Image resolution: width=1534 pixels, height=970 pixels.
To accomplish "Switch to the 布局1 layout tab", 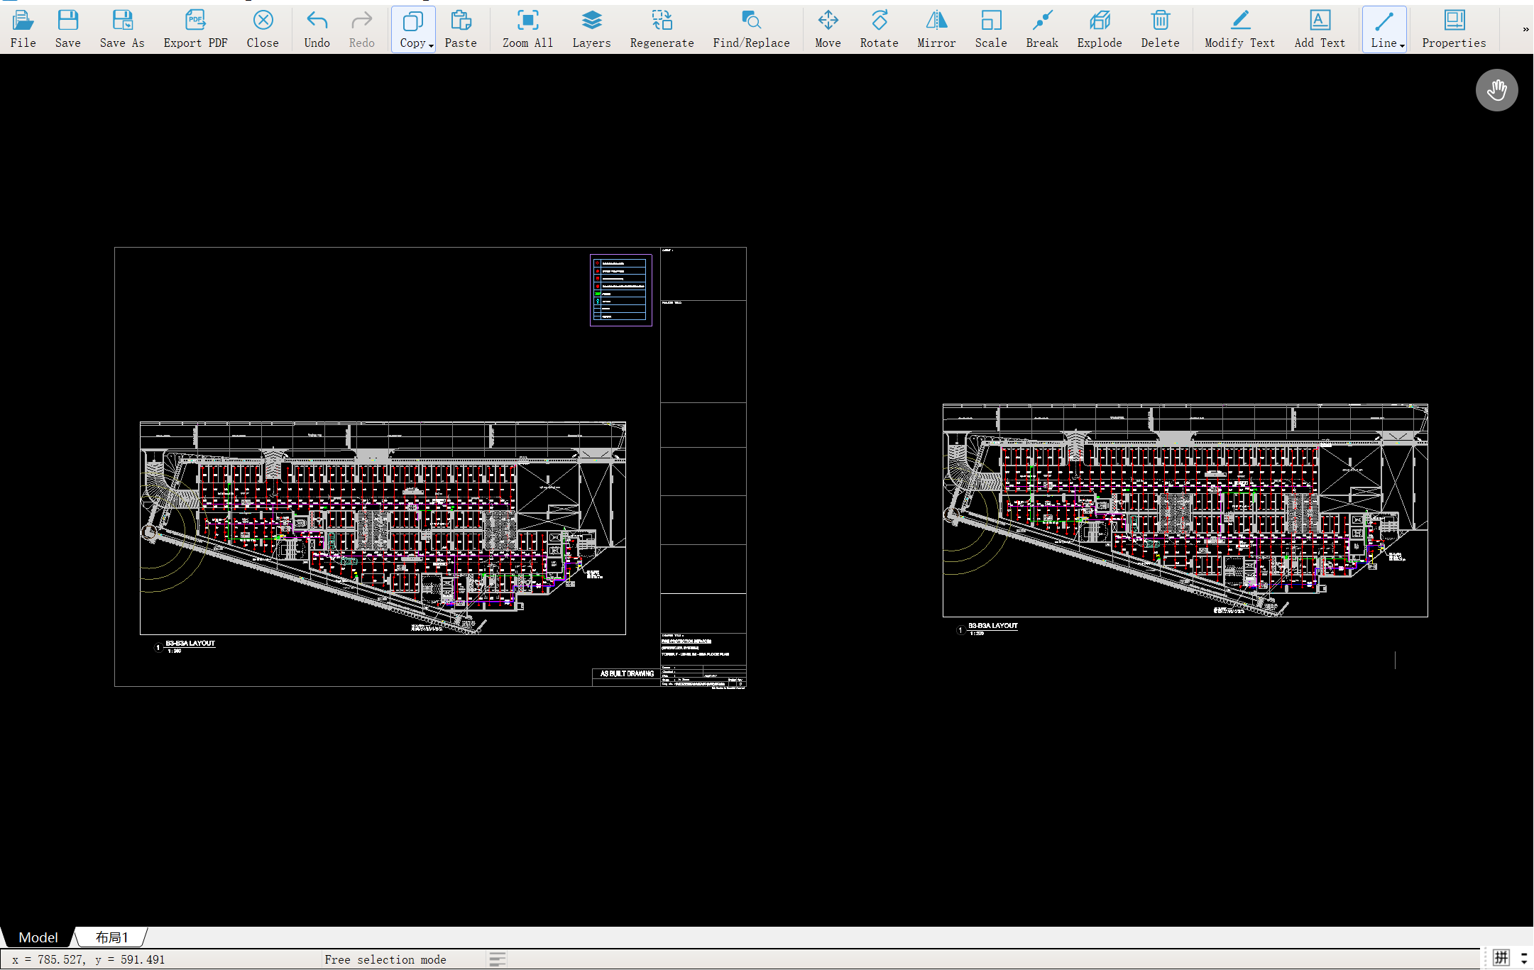I will coord(111,937).
